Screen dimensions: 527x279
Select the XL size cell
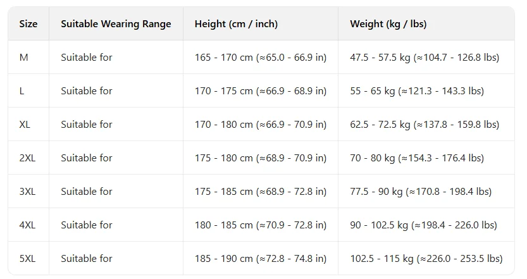(25, 125)
